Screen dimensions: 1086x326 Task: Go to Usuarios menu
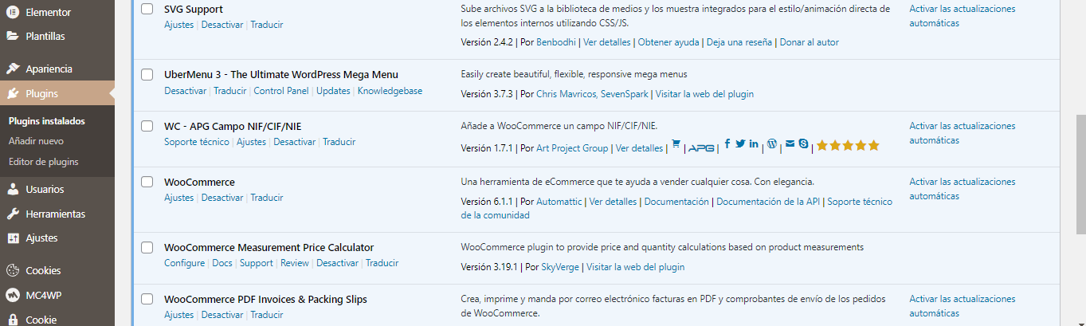click(45, 190)
